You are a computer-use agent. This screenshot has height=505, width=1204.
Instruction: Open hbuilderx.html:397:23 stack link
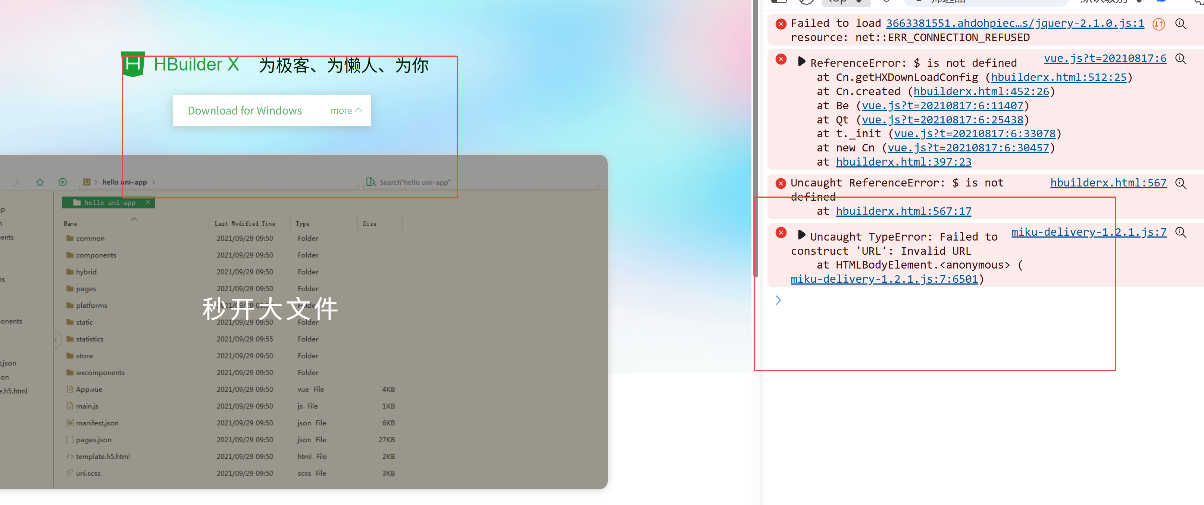point(904,161)
